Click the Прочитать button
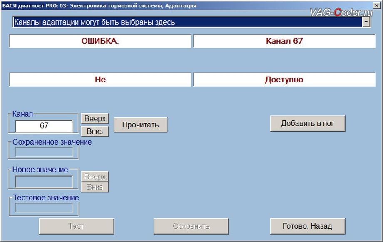383x242 pixels. (140, 125)
